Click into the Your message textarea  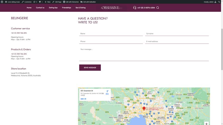click(144, 54)
